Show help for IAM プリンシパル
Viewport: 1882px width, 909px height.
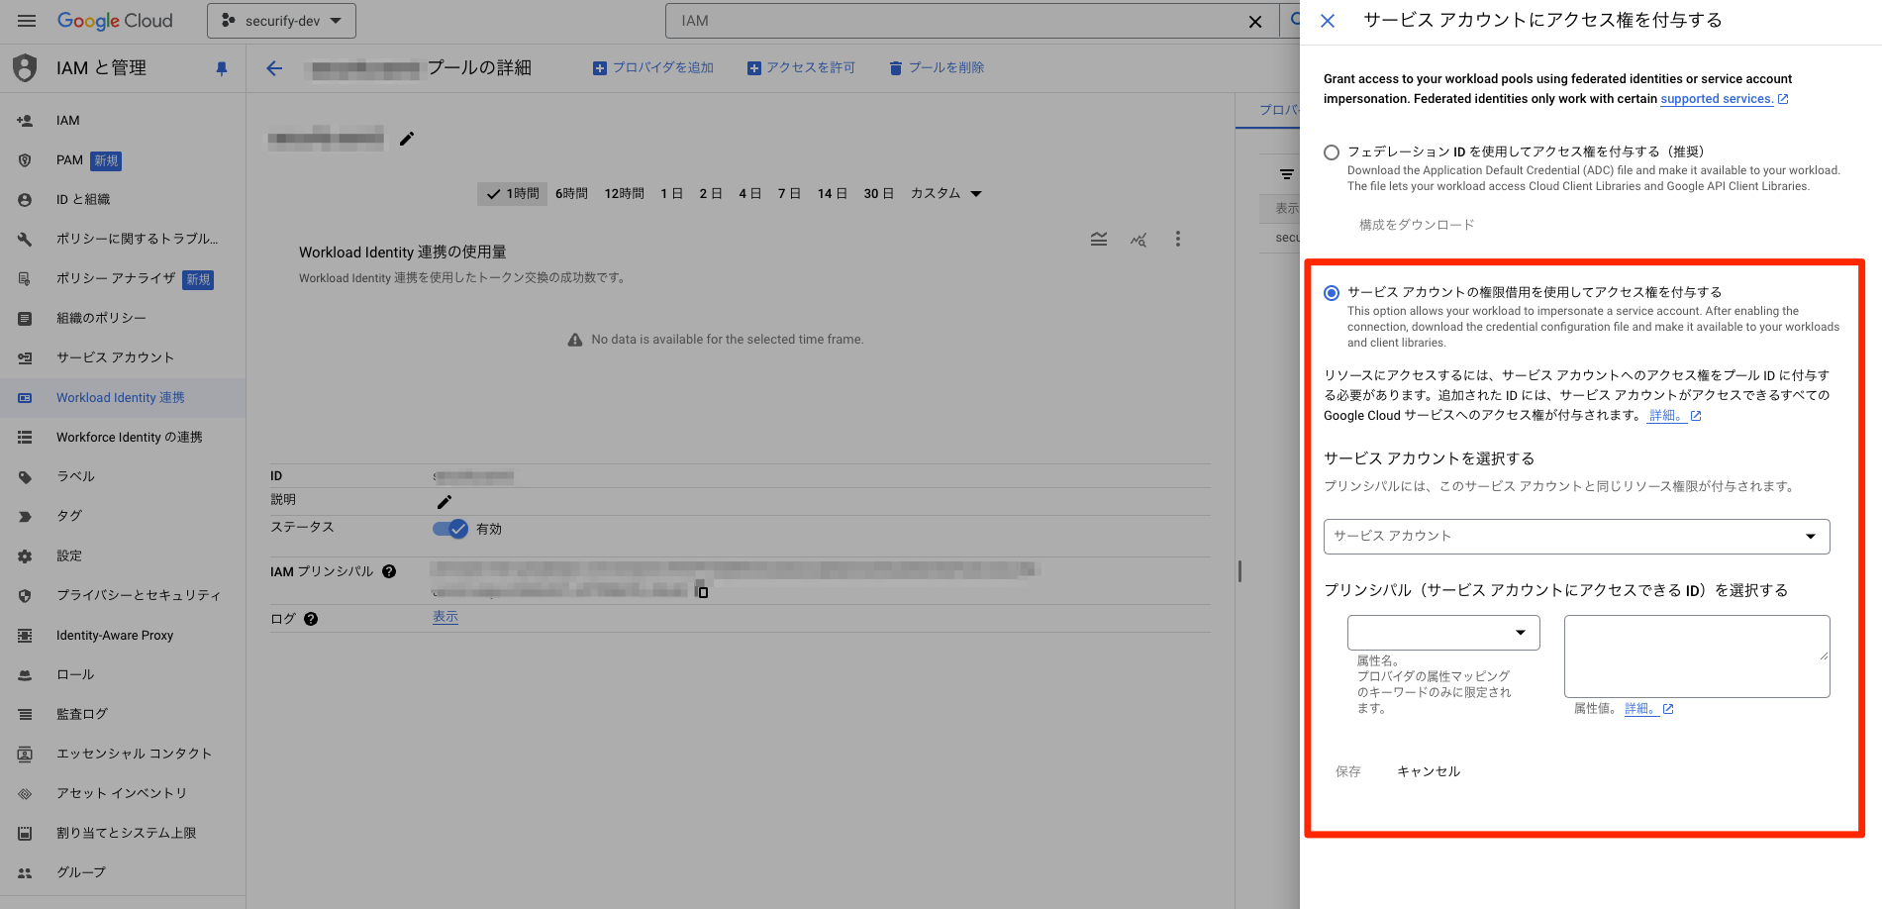(389, 571)
